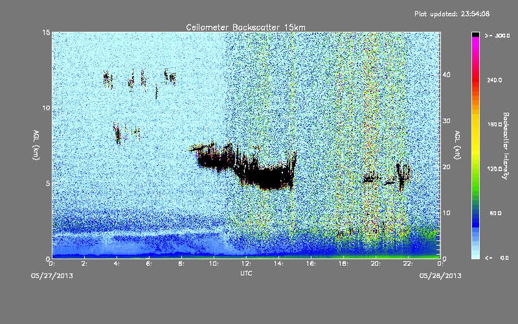This screenshot has width=518, height=324.
Task: Click the black top of the colorbar
Action: pos(475,34)
